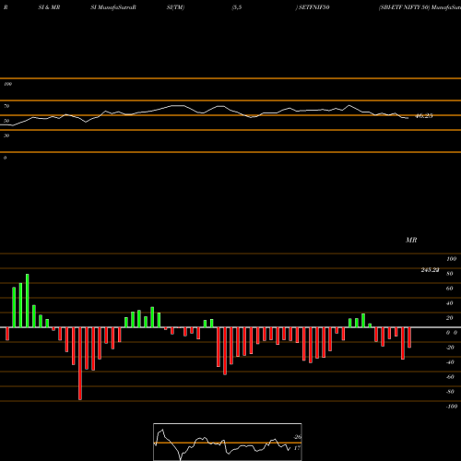Image resolution: width=461 pixels, height=461 pixels.
Task: Open the mini overview chart thumbnail at bottom
Action: [228, 442]
